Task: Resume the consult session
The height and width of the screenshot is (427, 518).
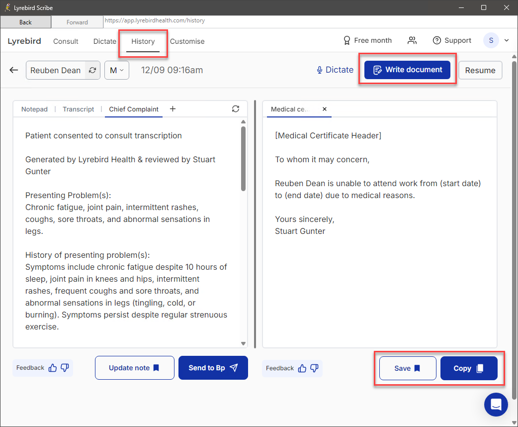Action: [480, 70]
